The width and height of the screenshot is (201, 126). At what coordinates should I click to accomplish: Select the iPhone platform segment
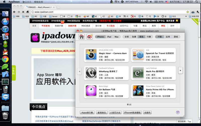point(100,37)
